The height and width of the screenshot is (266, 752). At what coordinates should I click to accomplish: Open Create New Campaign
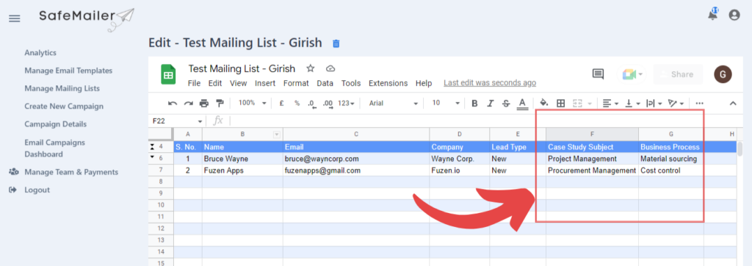[64, 106]
